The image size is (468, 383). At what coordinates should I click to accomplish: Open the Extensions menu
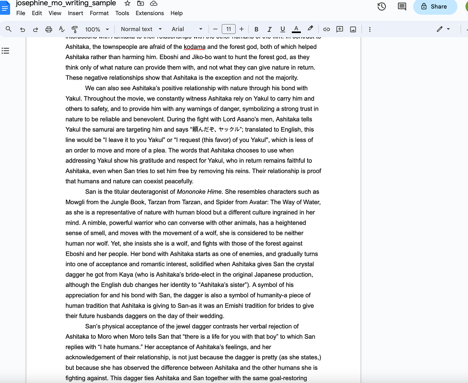click(150, 13)
